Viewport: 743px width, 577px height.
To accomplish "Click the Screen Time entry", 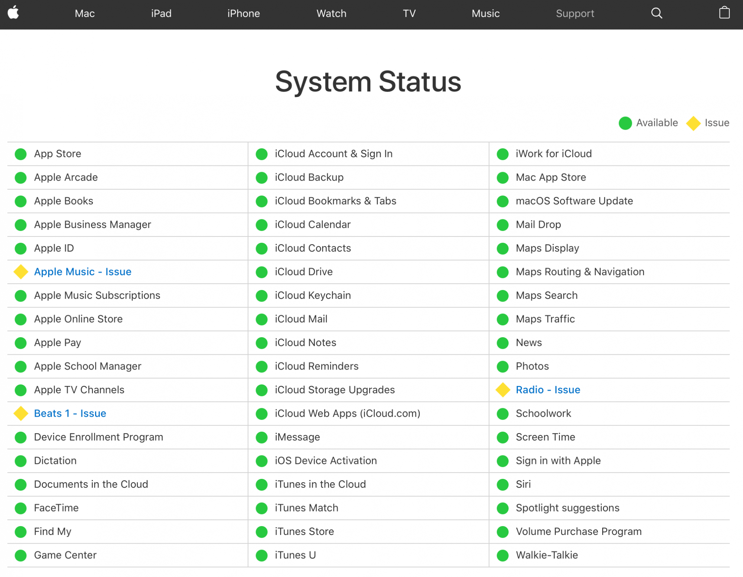I will point(545,437).
